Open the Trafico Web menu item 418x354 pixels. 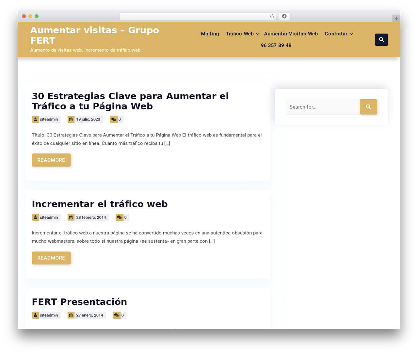pyautogui.click(x=240, y=34)
